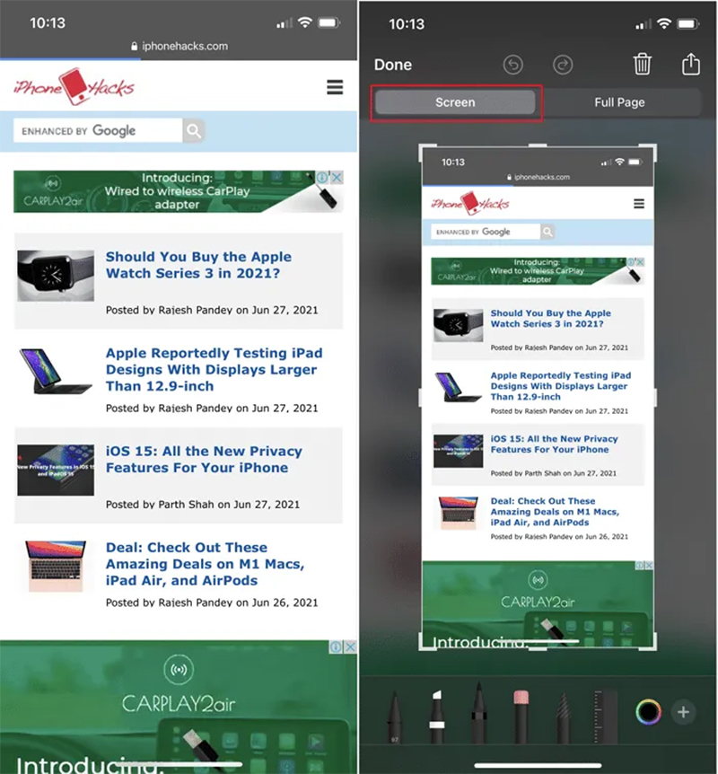Click the large Apple Watch thumbnail image

[x=56, y=276]
